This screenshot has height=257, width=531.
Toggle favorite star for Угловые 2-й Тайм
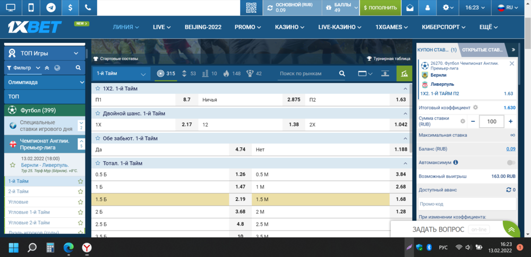[x=80, y=223]
